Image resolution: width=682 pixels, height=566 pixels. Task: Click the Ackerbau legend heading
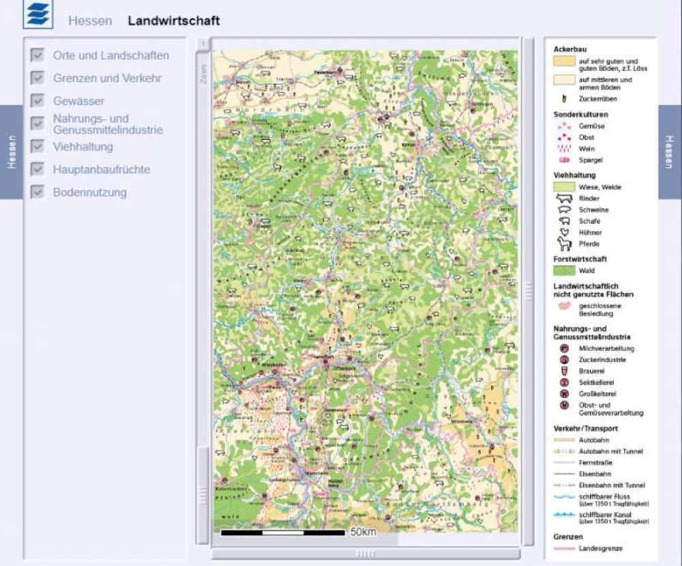(x=569, y=49)
